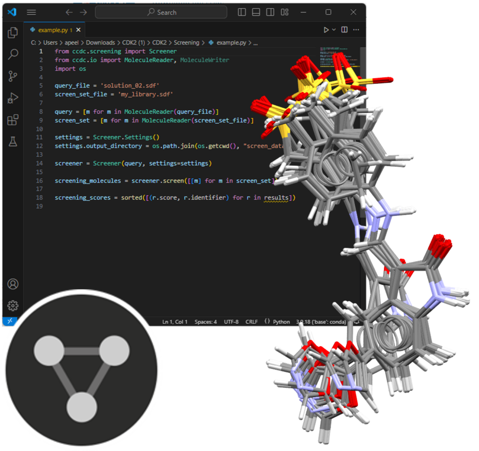The width and height of the screenshot is (479, 451).
Task: Click the UTF-8 encoding in status bar
Action: click(231, 322)
